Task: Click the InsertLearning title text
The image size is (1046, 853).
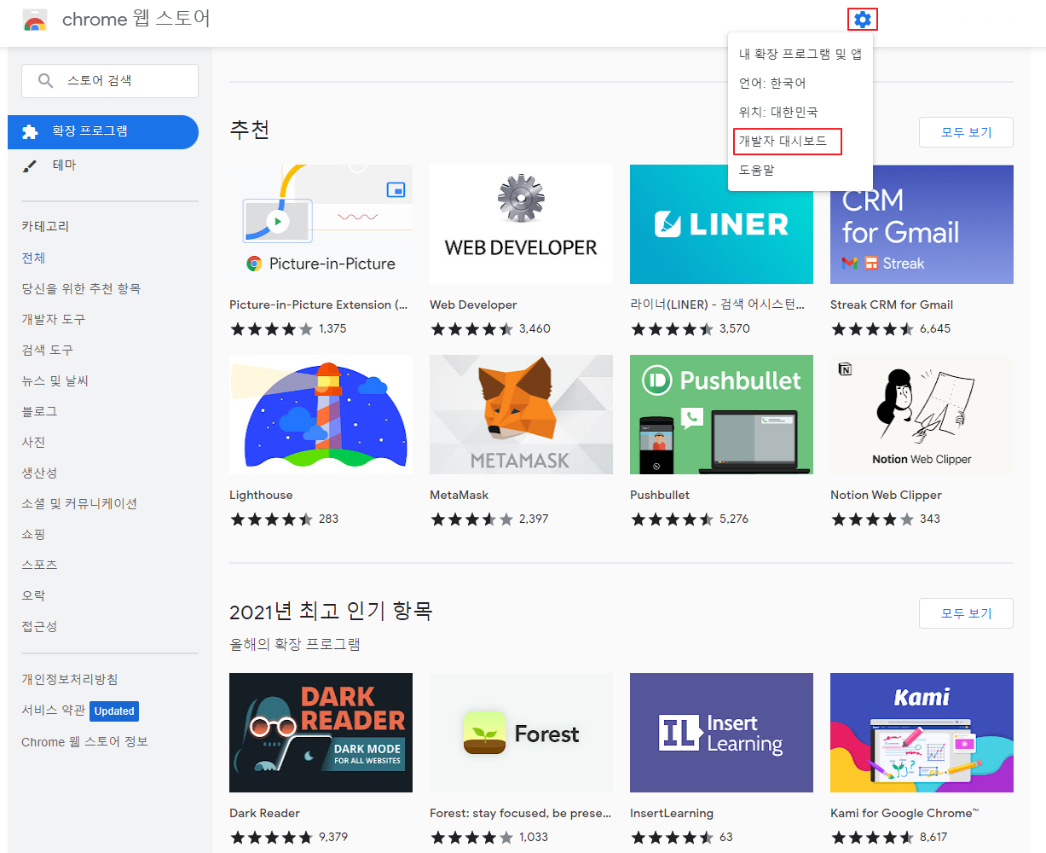Action: pos(672,813)
